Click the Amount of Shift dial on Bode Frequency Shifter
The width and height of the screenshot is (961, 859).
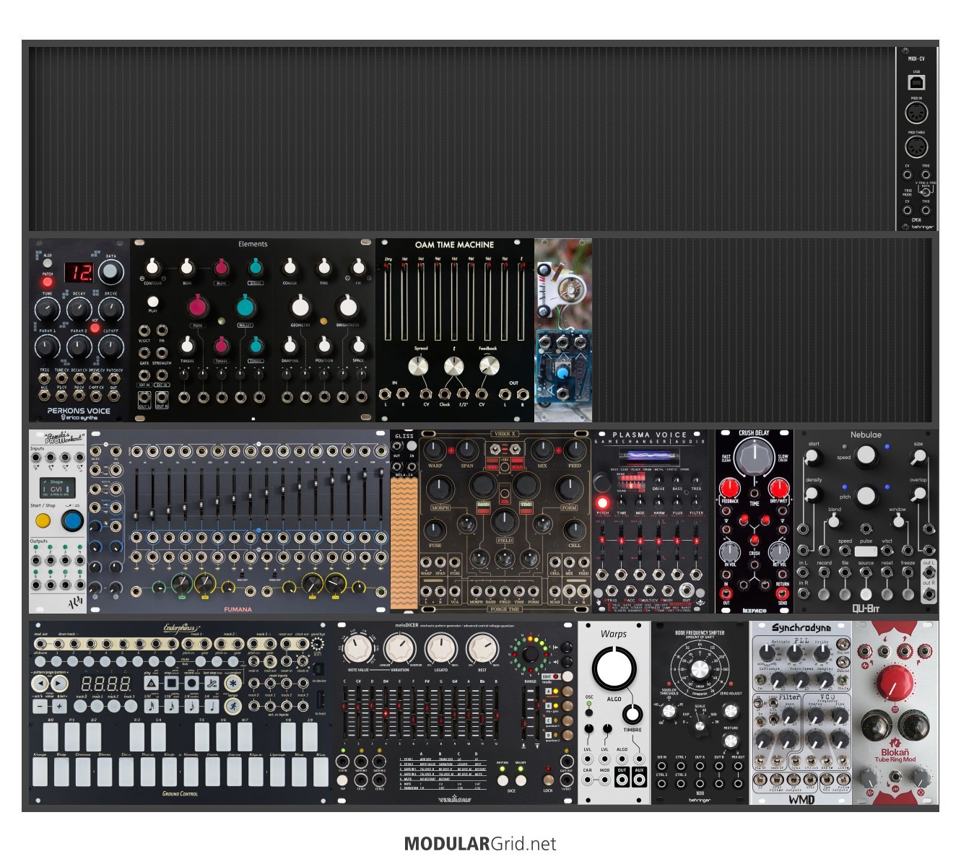pyautogui.click(x=699, y=669)
